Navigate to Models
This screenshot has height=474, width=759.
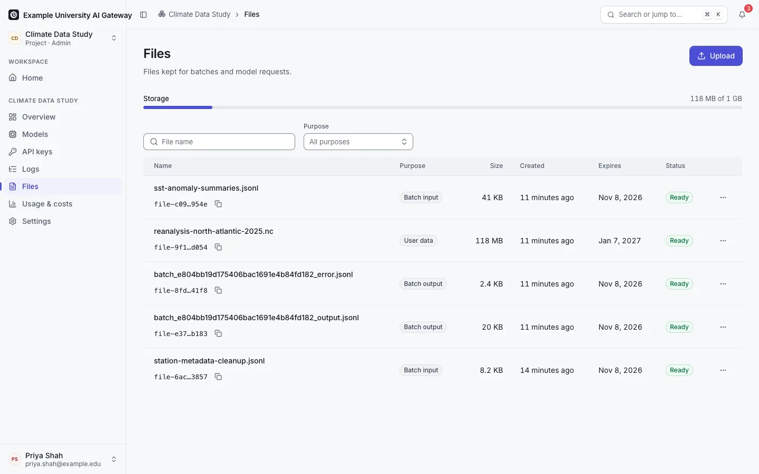pos(63,134)
